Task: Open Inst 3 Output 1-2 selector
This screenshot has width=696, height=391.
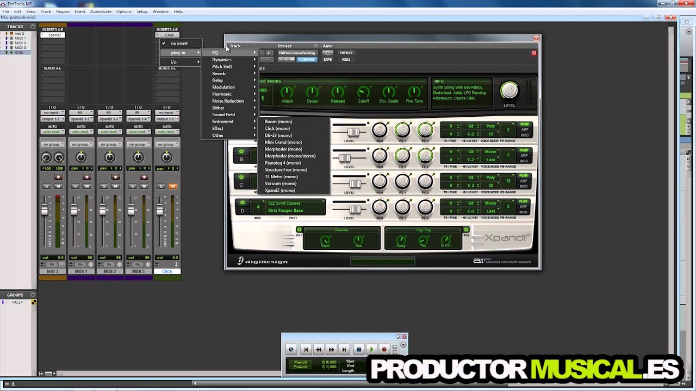Action: pos(52,119)
